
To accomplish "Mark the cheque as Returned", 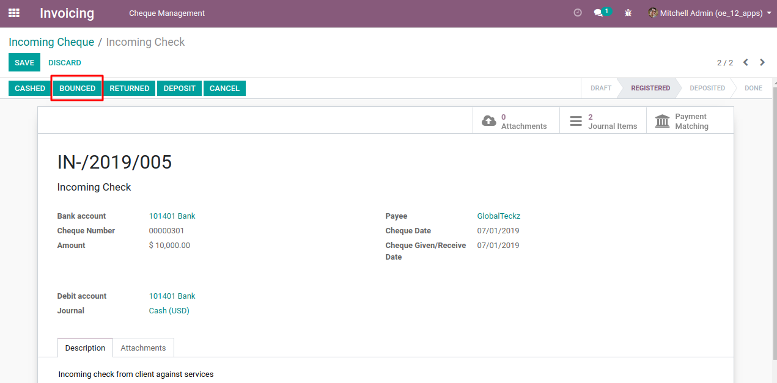I will click(x=130, y=88).
